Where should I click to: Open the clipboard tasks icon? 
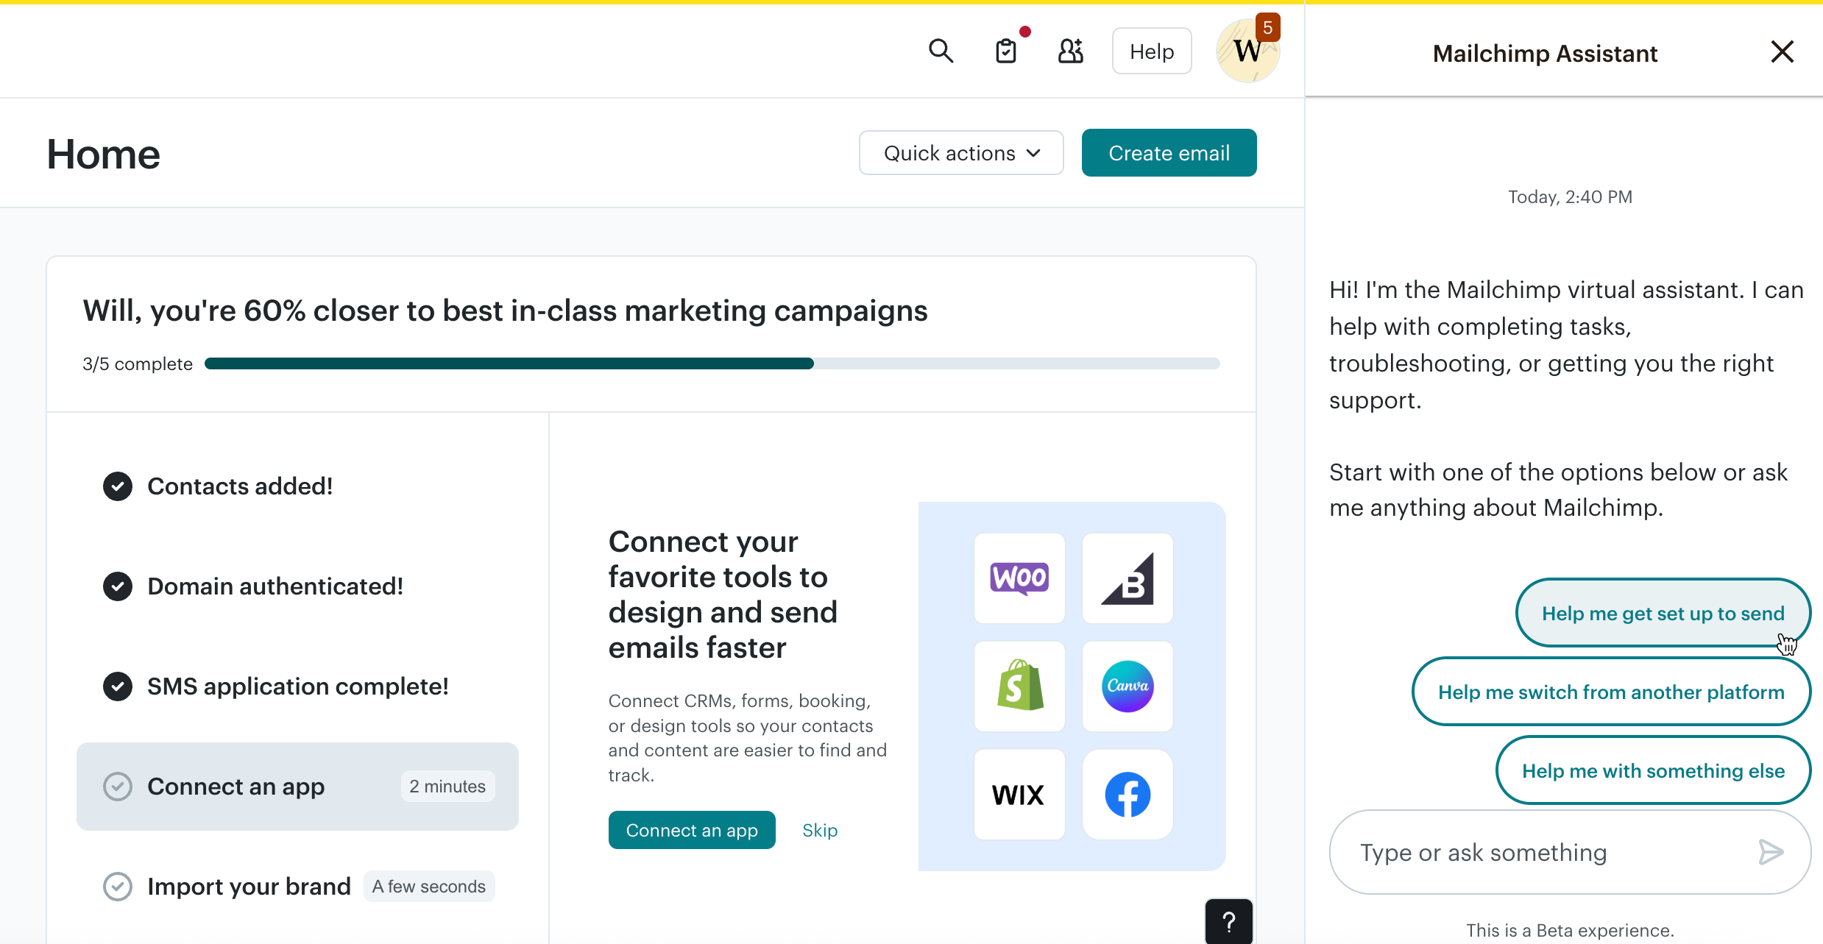(x=1006, y=52)
